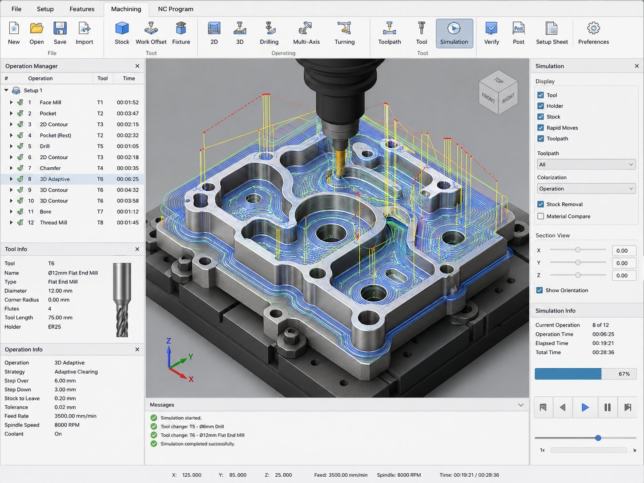644x483 pixels.
Task: Click the New file icon
Action: 14,29
